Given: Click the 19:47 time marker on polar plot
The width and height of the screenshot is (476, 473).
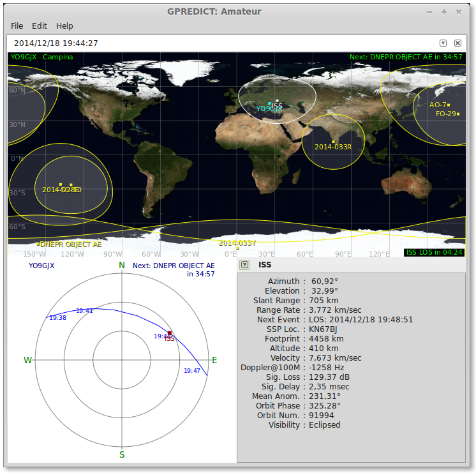Looking at the screenshot, I should (x=192, y=371).
